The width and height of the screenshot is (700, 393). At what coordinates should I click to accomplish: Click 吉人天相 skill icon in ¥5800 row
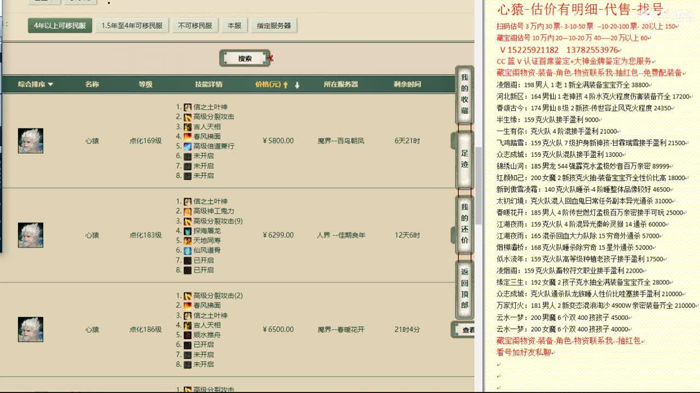click(188, 127)
